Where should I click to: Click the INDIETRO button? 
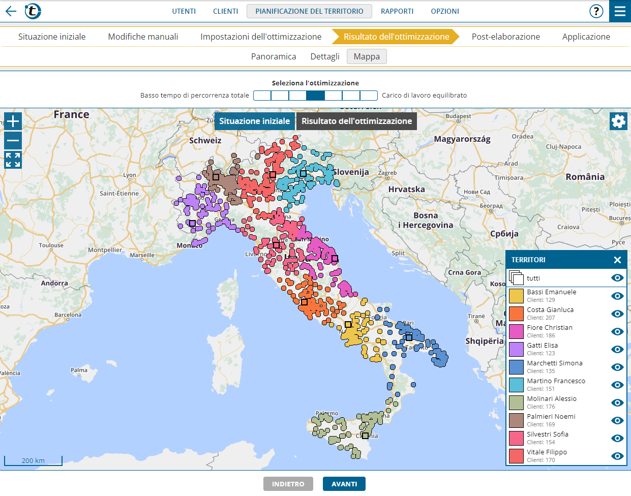coord(288,484)
